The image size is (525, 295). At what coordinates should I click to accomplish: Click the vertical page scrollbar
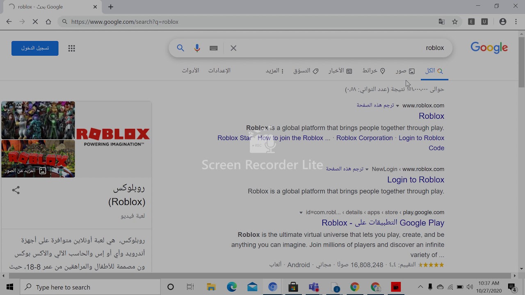521,61
